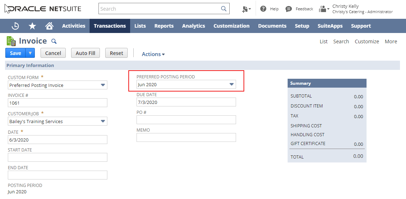The height and width of the screenshot is (199, 406).
Task: Open the Documents menu
Action: click(x=272, y=26)
